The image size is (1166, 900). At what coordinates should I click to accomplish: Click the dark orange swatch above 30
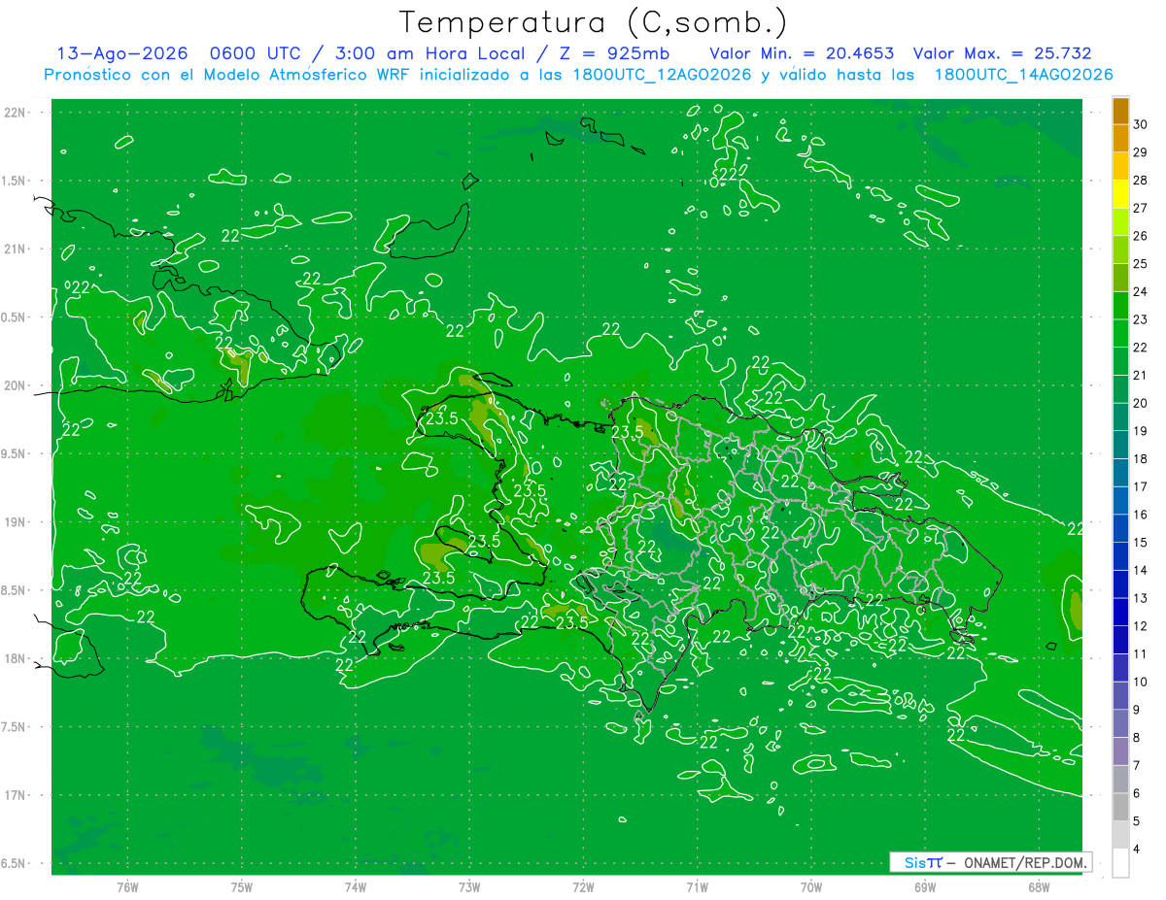tap(1120, 111)
